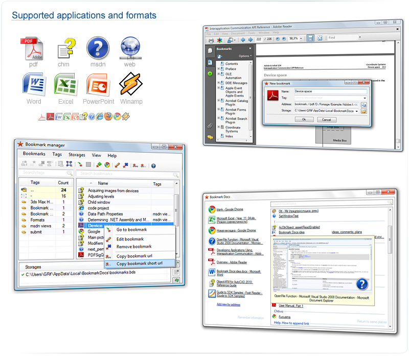
Task: Click zoom in plus button in Adobe Reader
Action: coord(284,39)
